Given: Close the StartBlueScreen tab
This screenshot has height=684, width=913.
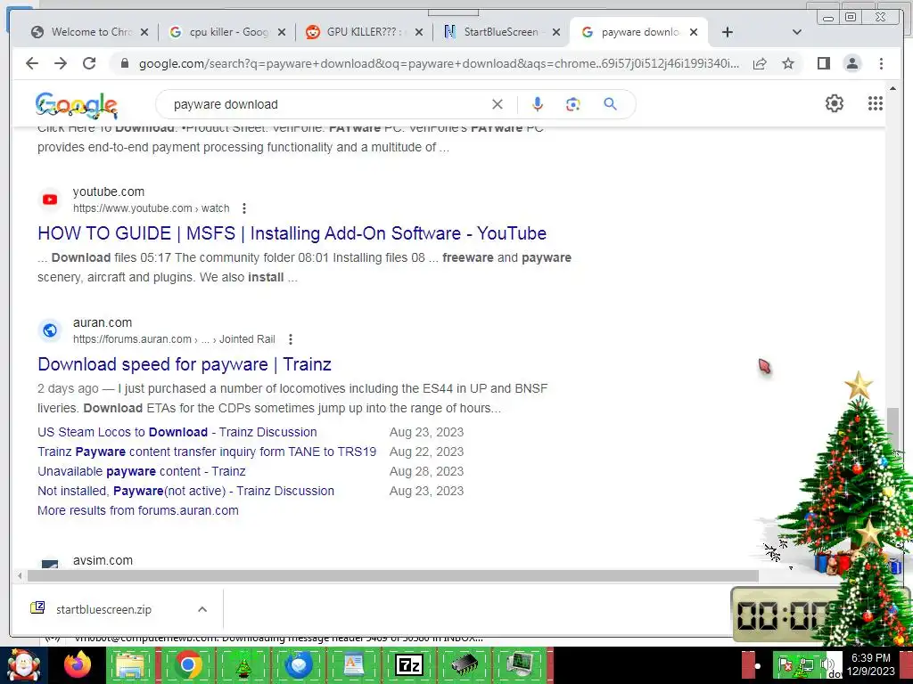Looking at the screenshot, I should [x=556, y=32].
